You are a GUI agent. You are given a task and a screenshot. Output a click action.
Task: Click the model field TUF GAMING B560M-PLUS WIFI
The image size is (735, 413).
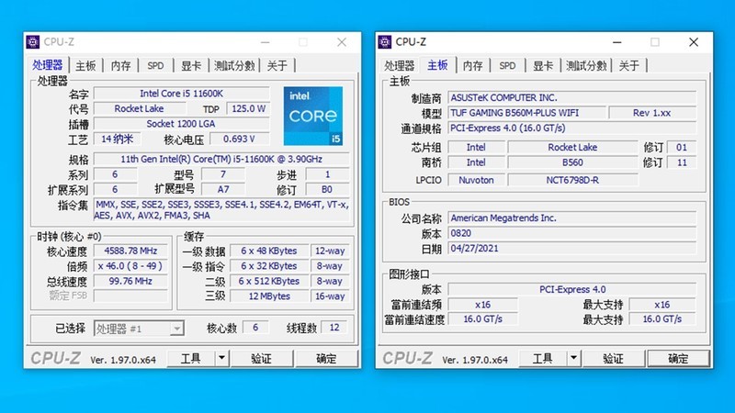point(526,113)
